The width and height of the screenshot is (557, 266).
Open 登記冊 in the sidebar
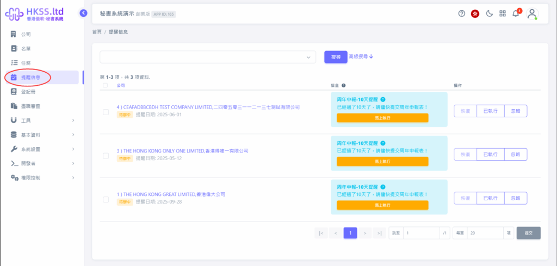pos(28,92)
